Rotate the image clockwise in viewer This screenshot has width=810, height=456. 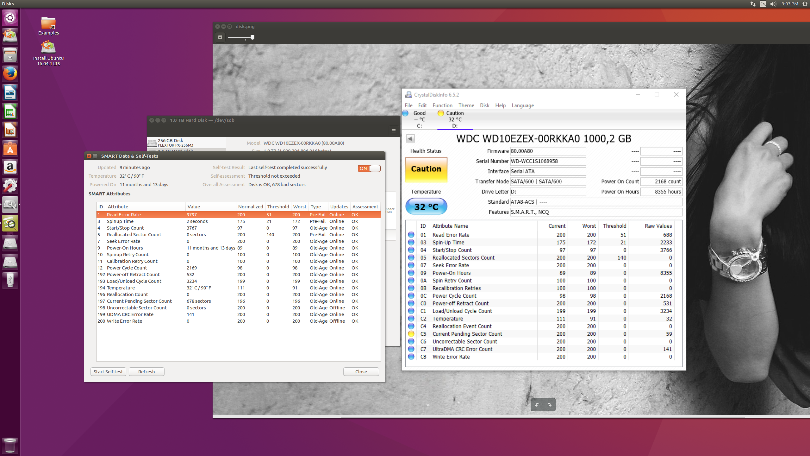click(x=550, y=405)
